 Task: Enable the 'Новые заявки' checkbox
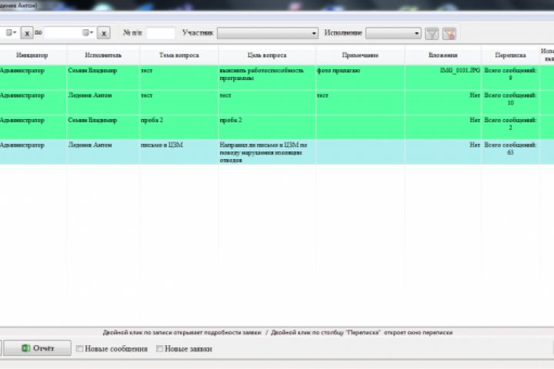(x=160, y=348)
